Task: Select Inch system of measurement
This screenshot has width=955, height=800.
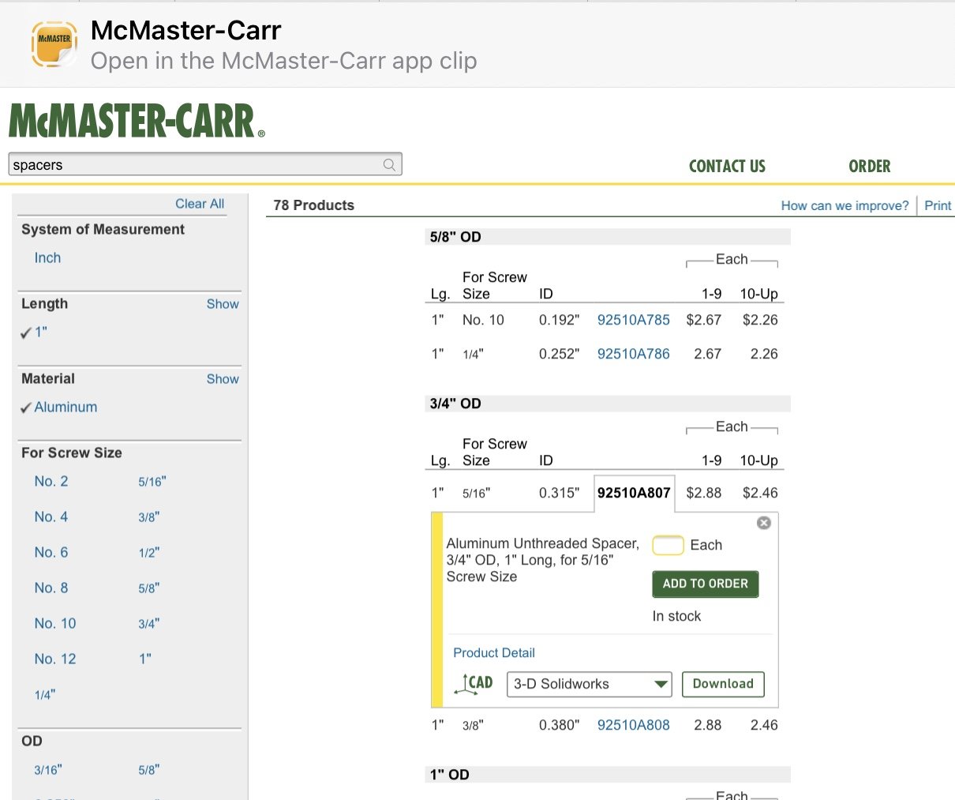Action: click(x=47, y=258)
